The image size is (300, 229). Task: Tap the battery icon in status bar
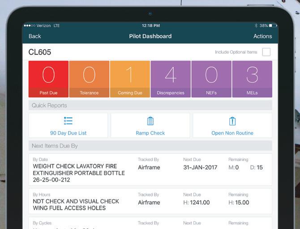pyautogui.click(x=273, y=25)
